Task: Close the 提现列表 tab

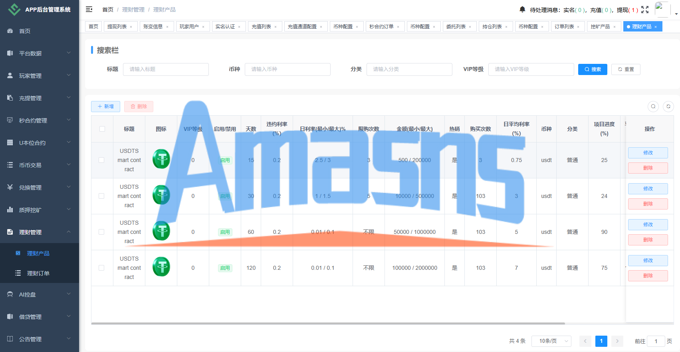Action: click(131, 27)
